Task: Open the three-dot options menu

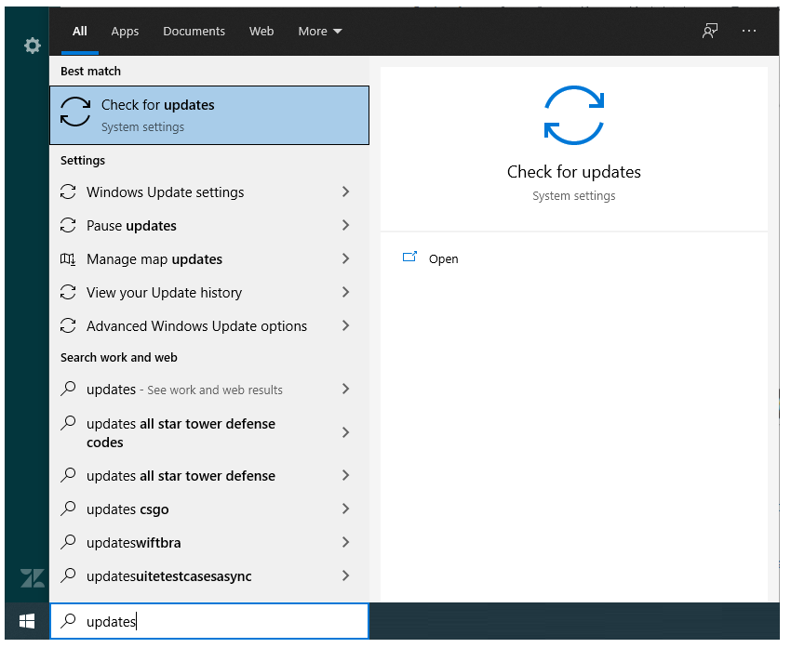Action: (748, 32)
